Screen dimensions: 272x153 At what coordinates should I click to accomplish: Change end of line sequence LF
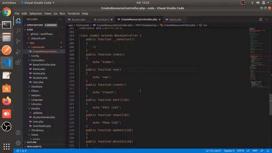pos(248,151)
